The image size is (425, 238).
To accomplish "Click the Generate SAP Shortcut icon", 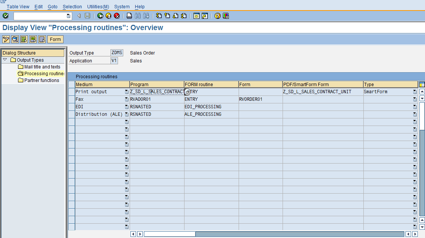I will (x=204, y=16).
